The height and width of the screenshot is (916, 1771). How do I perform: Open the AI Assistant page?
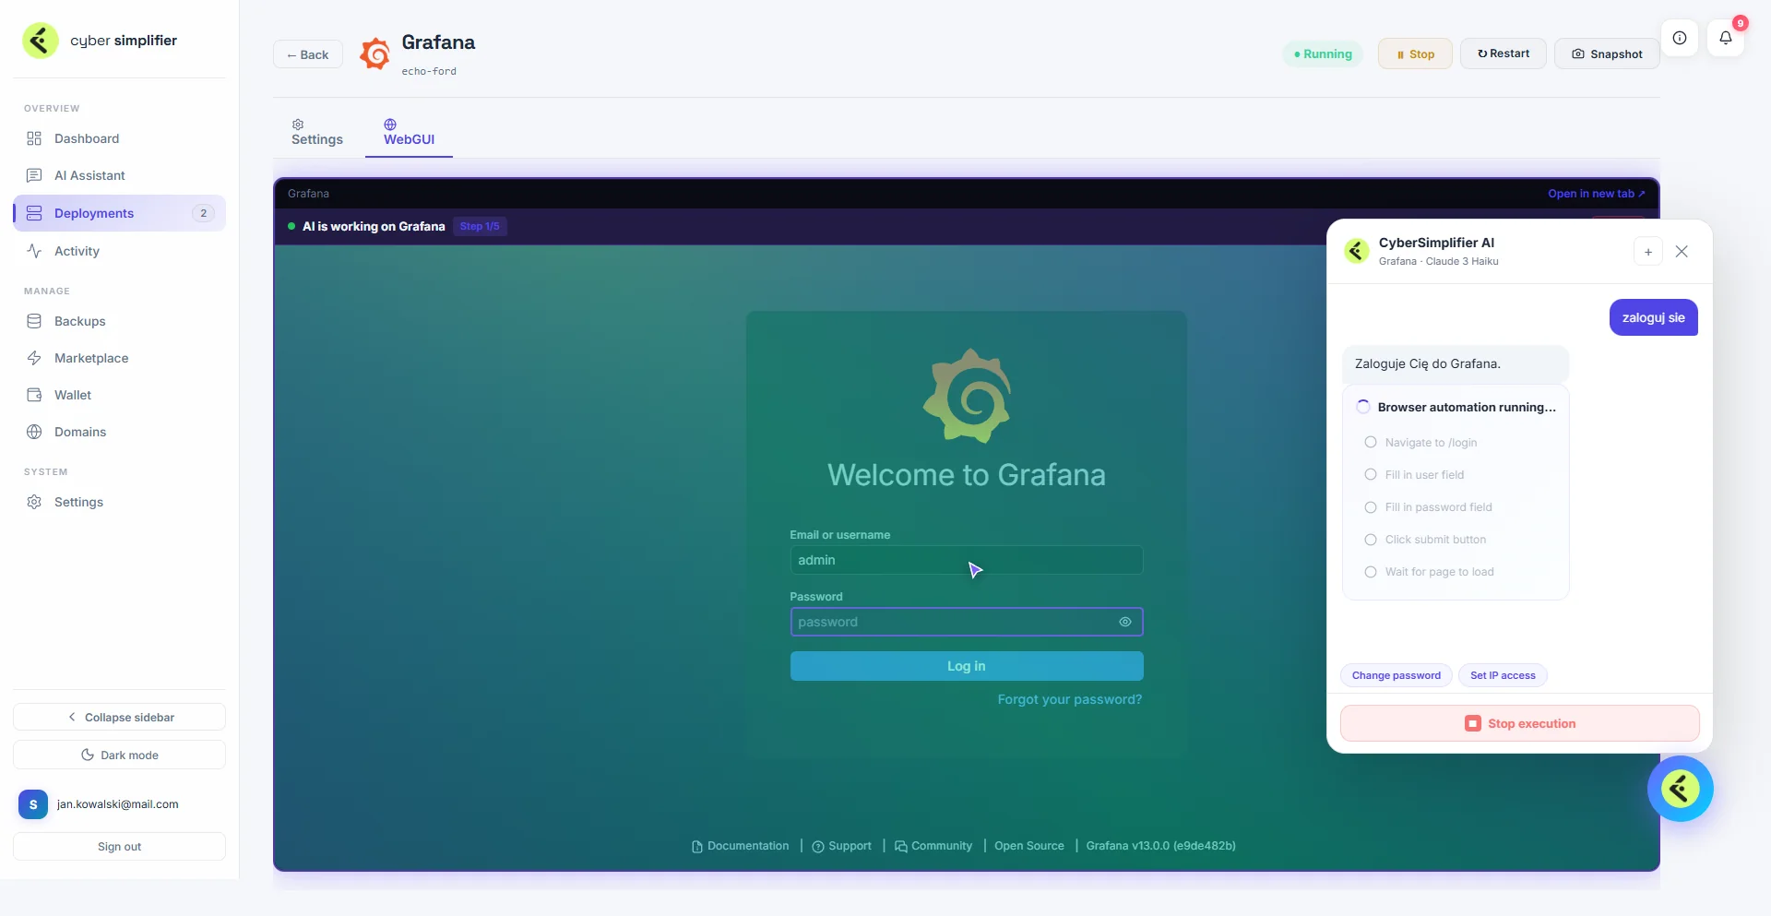(119, 175)
